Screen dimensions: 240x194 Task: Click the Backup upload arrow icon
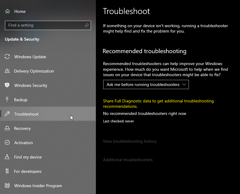pos(7,100)
